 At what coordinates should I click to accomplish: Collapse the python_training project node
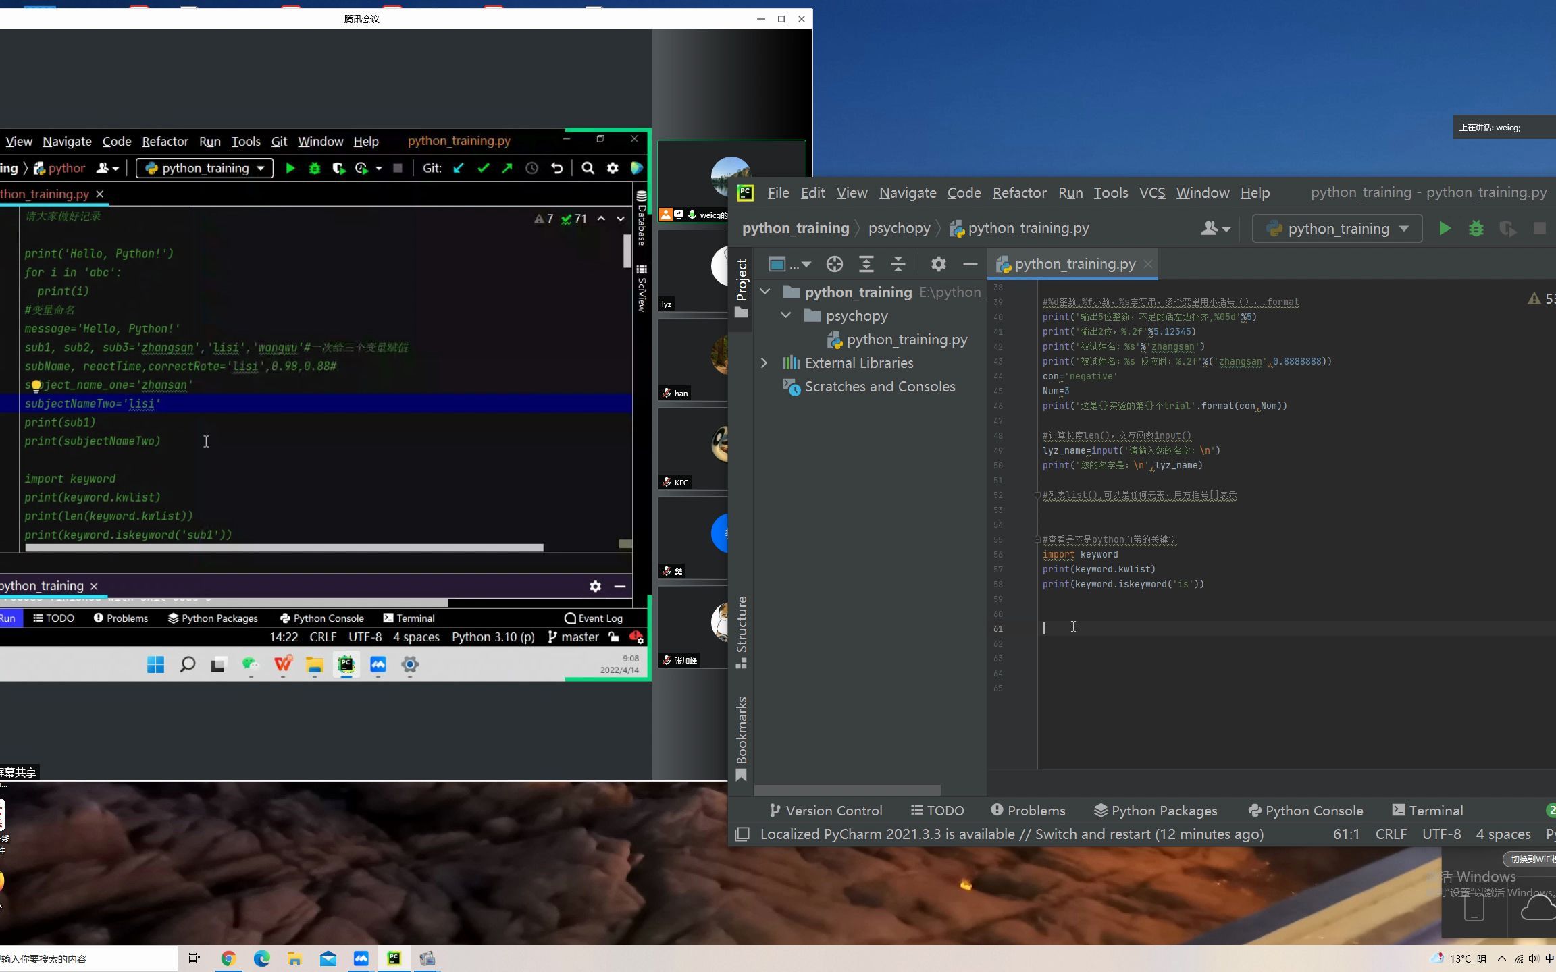(x=764, y=292)
